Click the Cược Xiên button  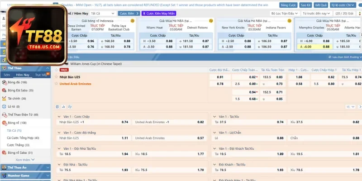click(x=129, y=14)
